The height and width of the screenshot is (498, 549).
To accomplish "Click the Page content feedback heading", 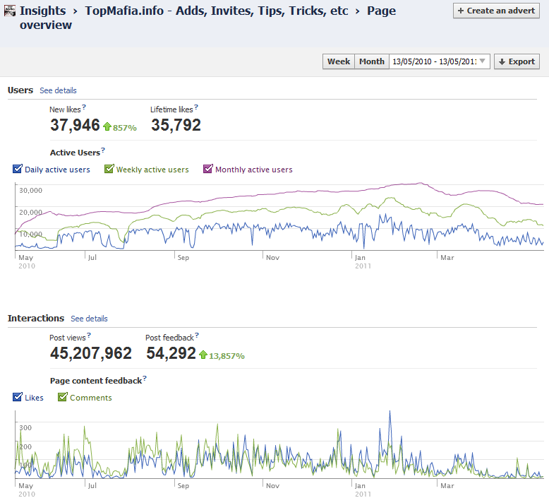I will click(x=96, y=381).
